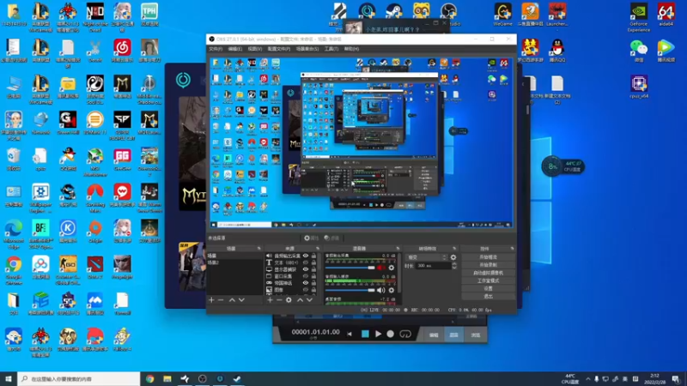The height and width of the screenshot is (386, 687).
Task: Move the scene up in Scenes panel
Action: pos(232,300)
